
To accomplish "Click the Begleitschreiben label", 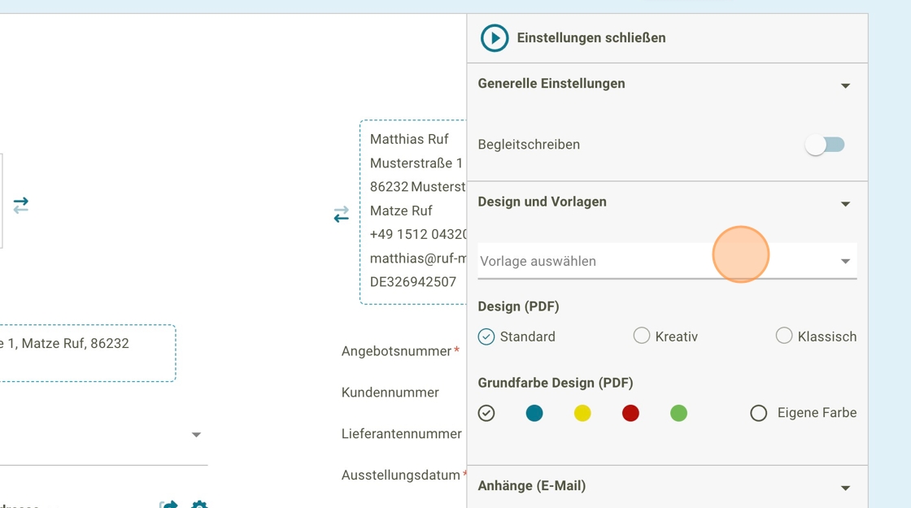I will tap(529, 145).
